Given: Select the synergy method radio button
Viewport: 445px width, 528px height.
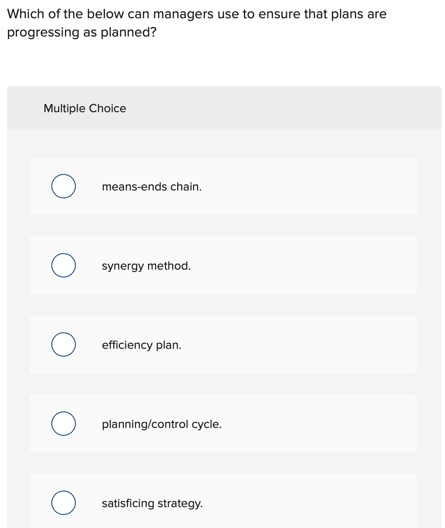Looking at the screenshot, I should [63, 265].
